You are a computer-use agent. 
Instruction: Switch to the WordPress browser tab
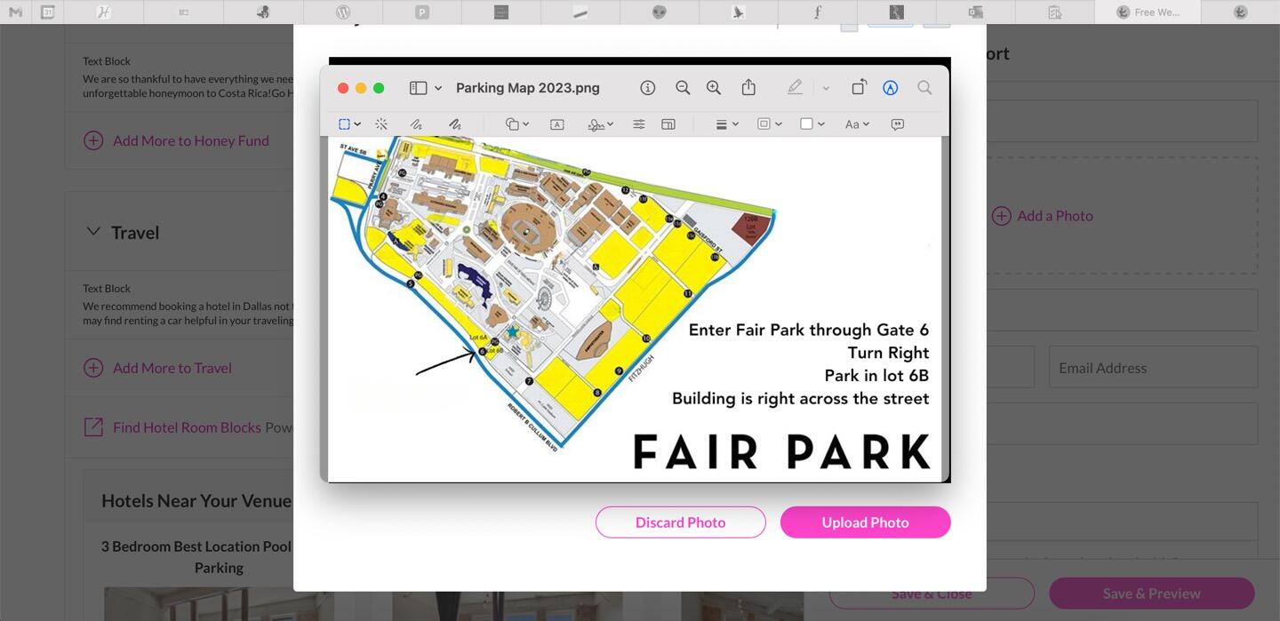[x=343, y=12]
